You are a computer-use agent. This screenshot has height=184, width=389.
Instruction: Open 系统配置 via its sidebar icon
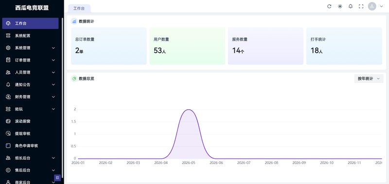click(x=8, y=35)
